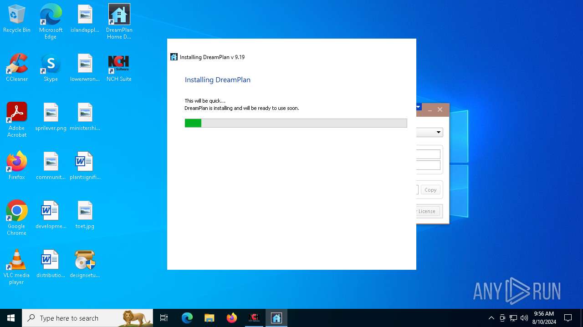Show hidden system tray icons
Image resolution: width=583 pixels, height=327 pixels.
click(491, 318)
